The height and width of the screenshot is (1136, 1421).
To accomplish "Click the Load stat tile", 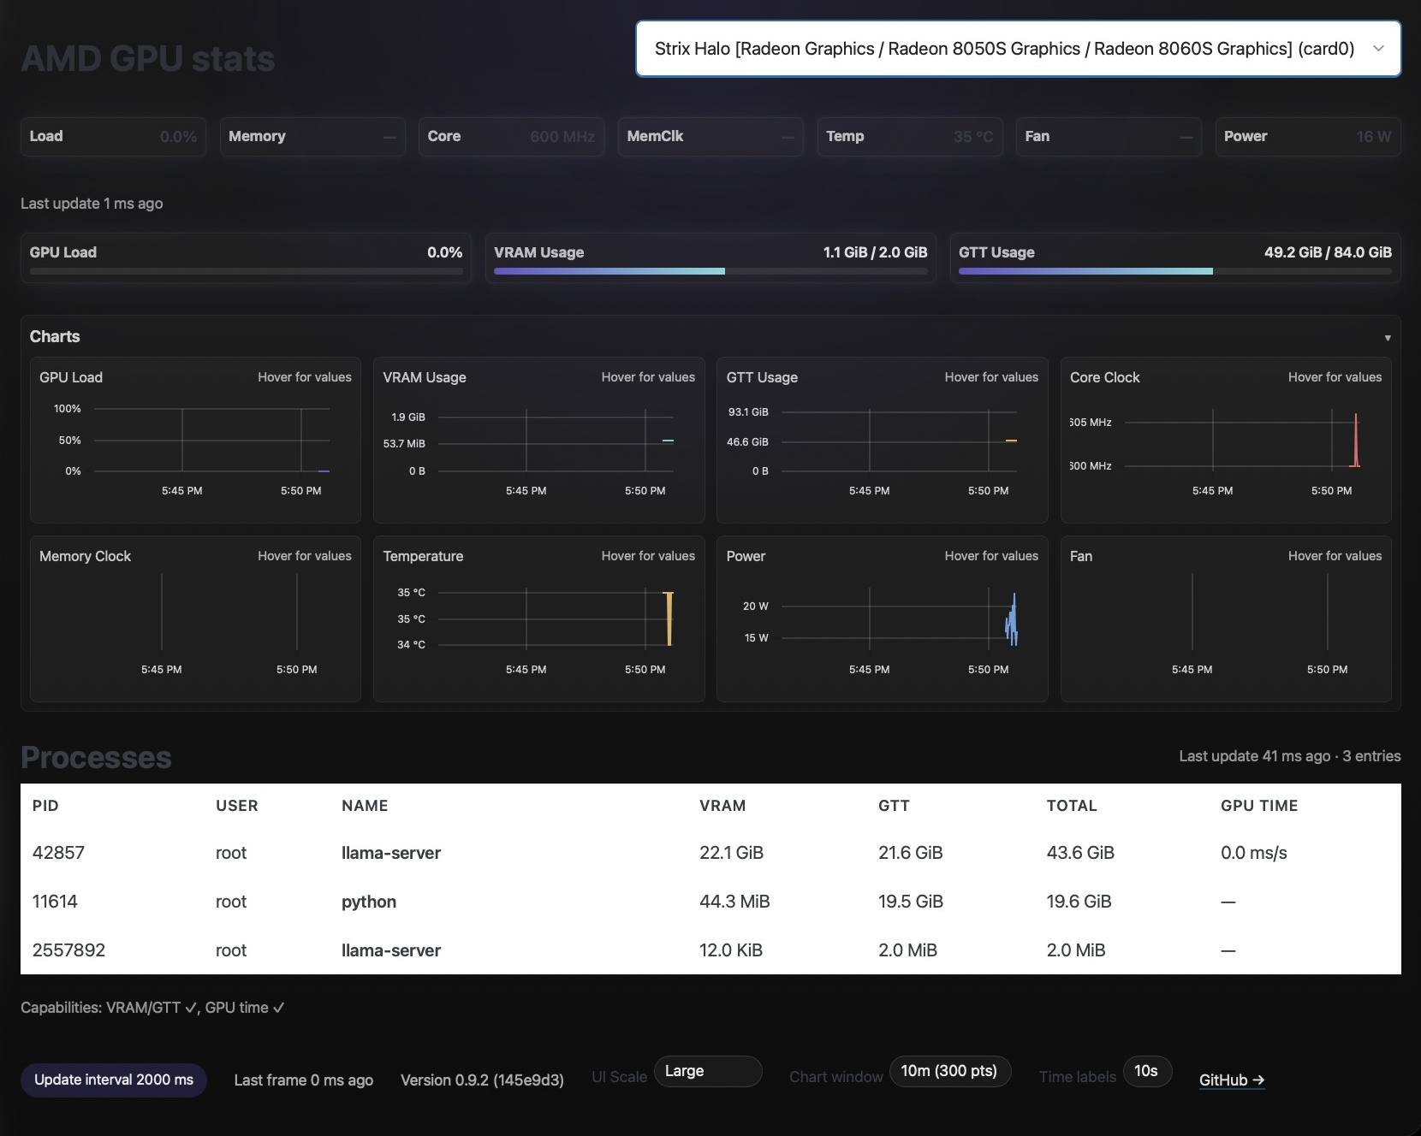I will pyautogui.click(x=113, y=137).
